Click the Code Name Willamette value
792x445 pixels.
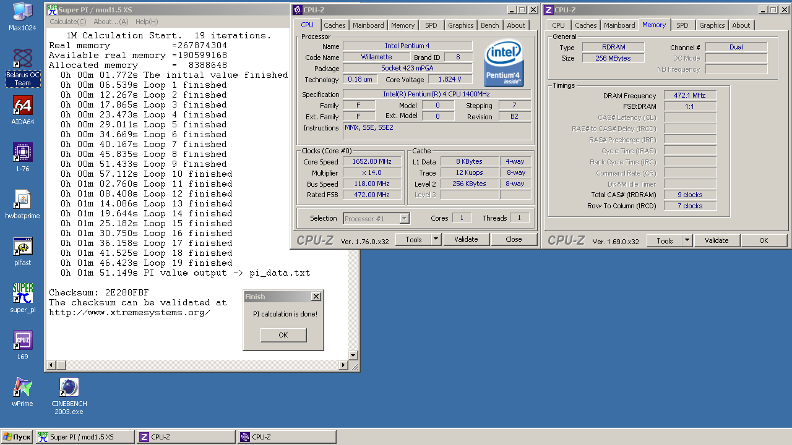tap(376, 57)
